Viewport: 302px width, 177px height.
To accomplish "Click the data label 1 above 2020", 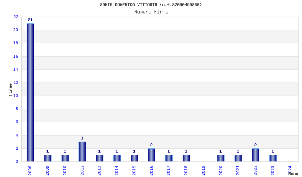I will coord(221,151).
